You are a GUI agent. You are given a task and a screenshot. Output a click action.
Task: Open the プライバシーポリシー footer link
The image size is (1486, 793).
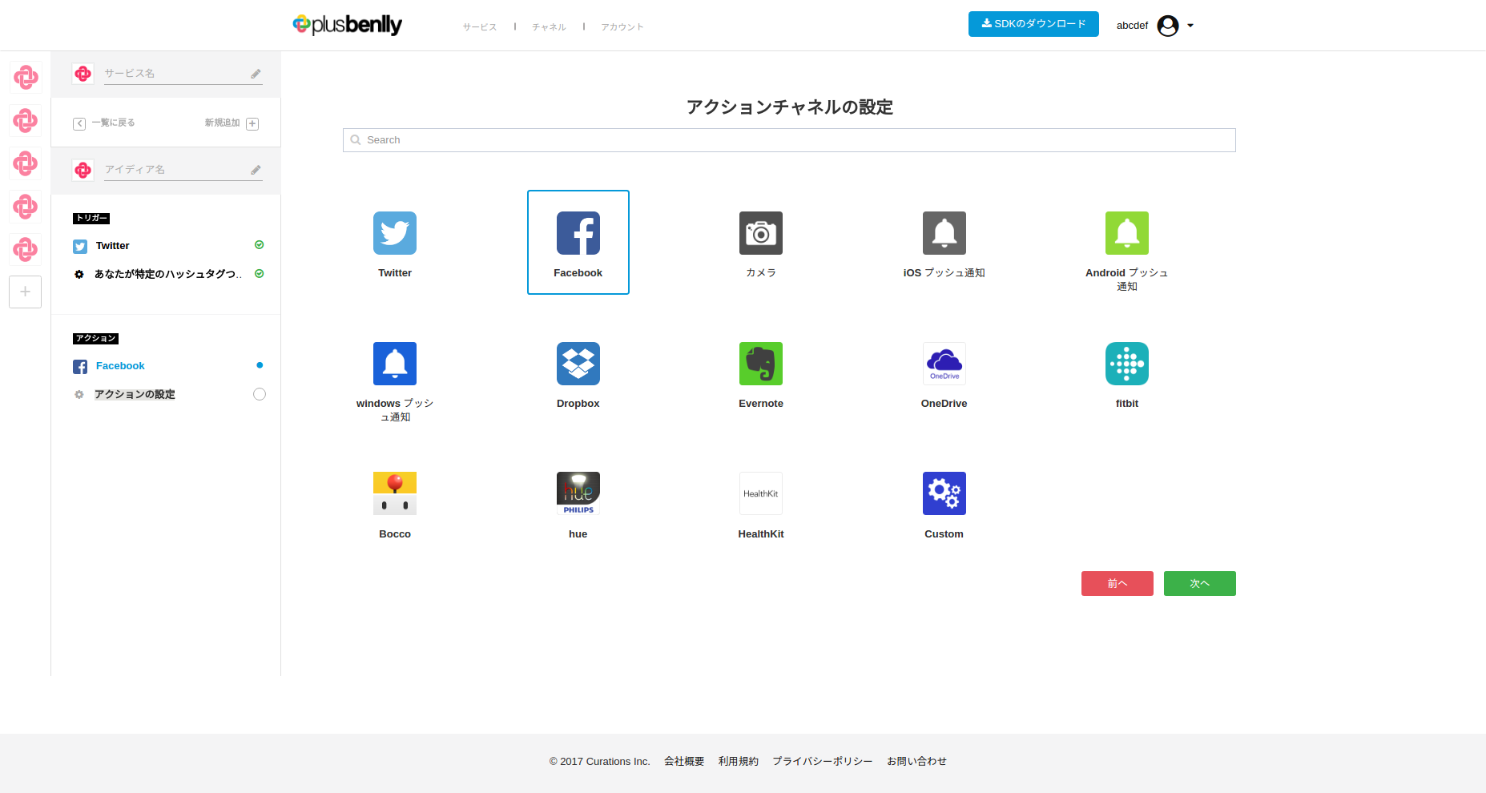click(x=823, y=762)
